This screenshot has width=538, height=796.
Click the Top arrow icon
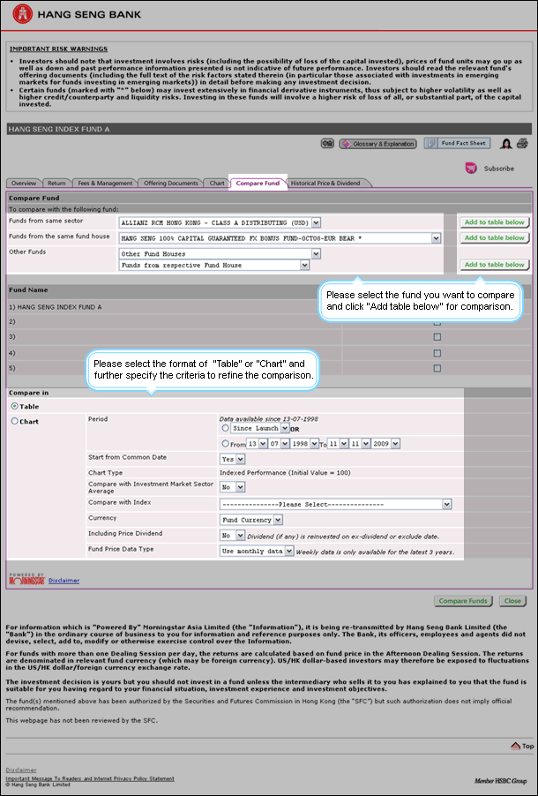[x=515, y=746]
